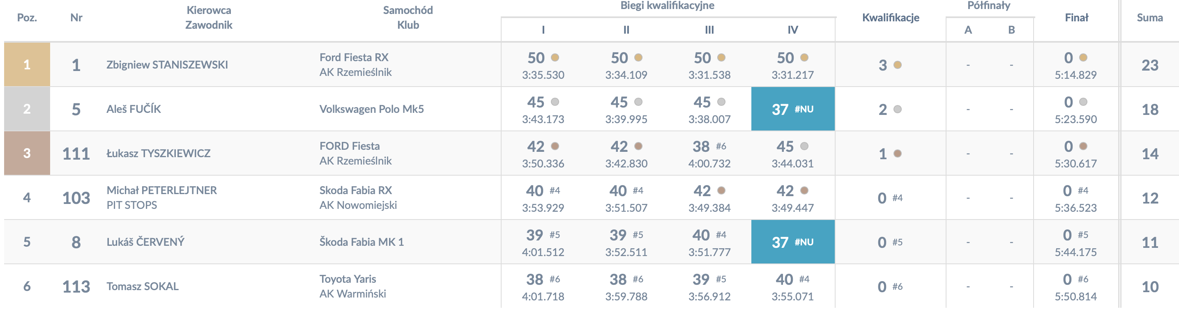Click Łukasz TYSZKIEWICZ total 14
This screenshot has height=325, width=1179.
1150,153
